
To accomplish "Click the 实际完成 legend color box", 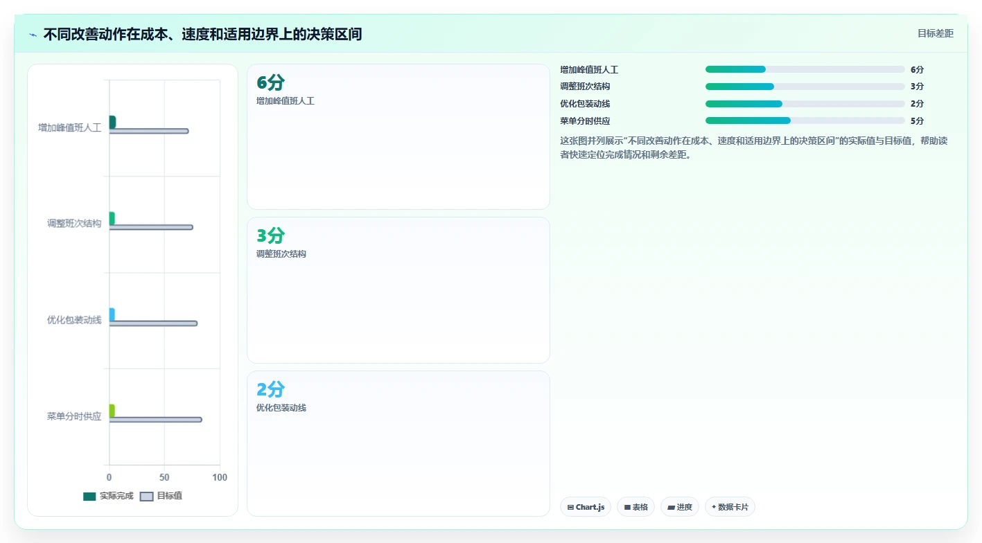I will (89, 496).
